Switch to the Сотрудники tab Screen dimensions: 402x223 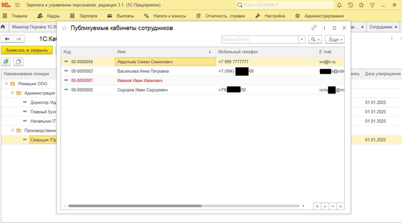(380, 27)
